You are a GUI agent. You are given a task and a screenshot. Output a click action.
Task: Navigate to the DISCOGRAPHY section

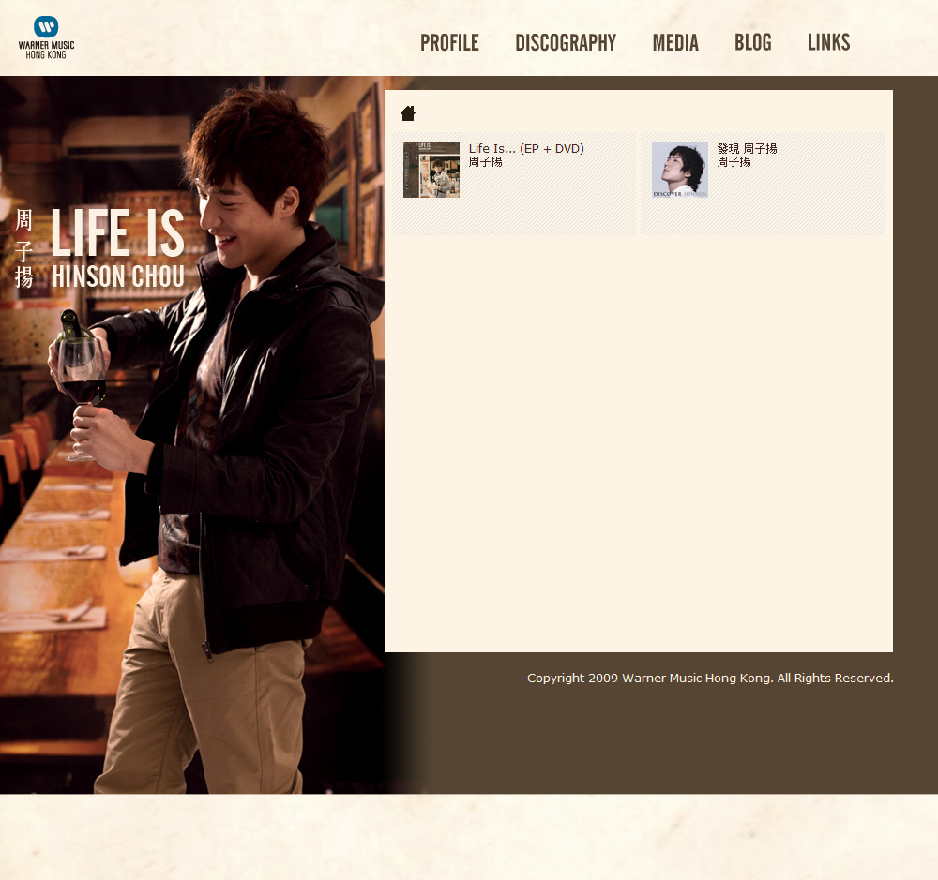click(566, 43)
